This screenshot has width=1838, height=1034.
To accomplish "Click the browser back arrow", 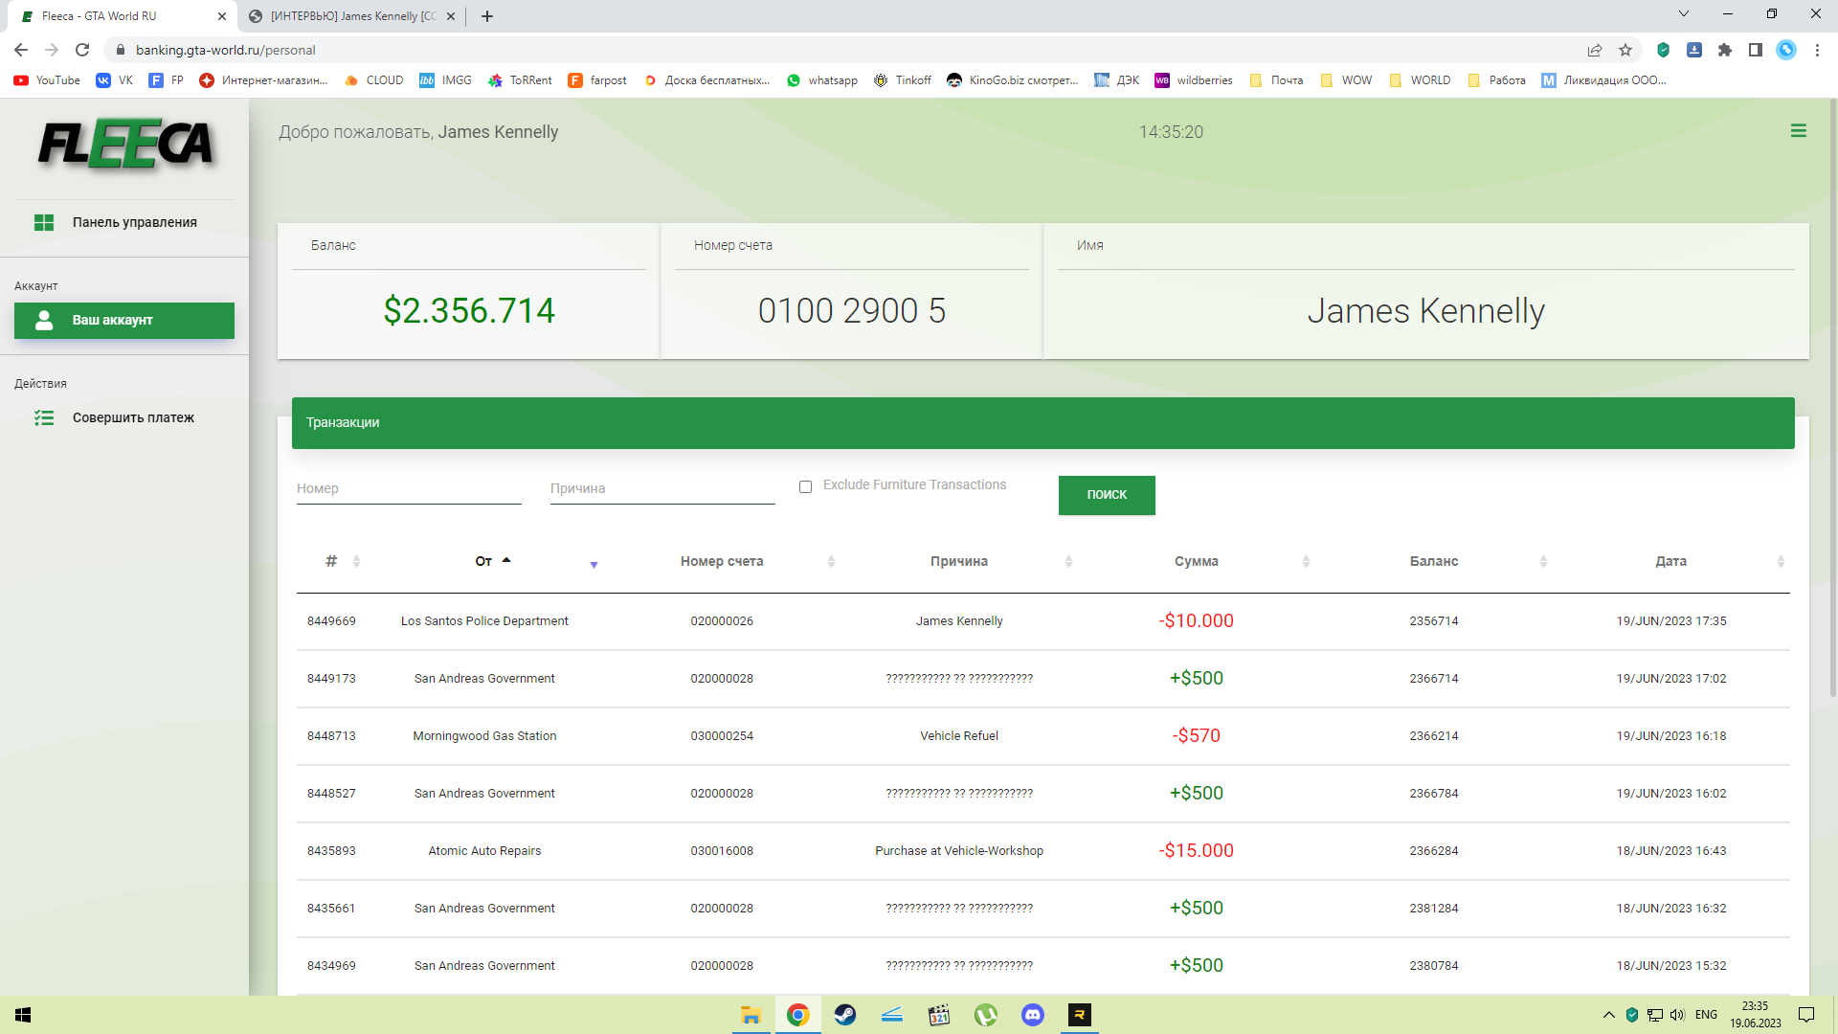I will click(21, 50).
